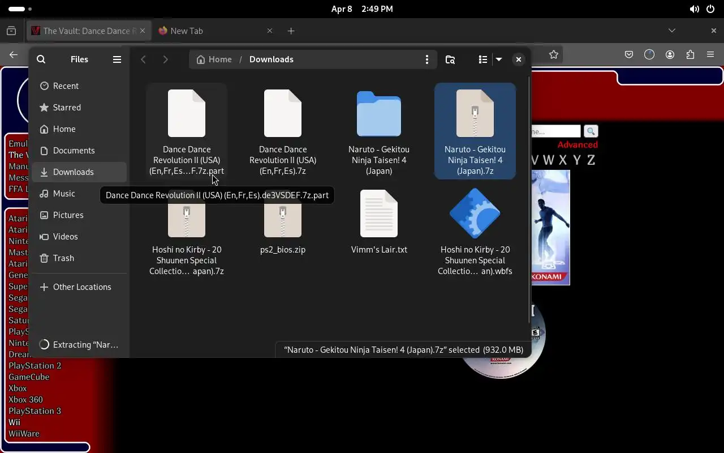The height and width of the screenshot is (453, 724).
Task: Open the WiiWare vault link
Action: click(x=24, y=434)
